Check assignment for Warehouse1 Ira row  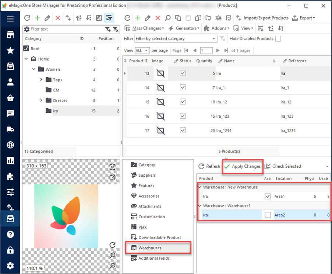(268, 215)
